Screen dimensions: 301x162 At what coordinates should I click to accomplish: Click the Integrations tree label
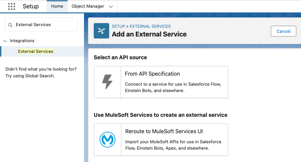(x=22, y=41)
